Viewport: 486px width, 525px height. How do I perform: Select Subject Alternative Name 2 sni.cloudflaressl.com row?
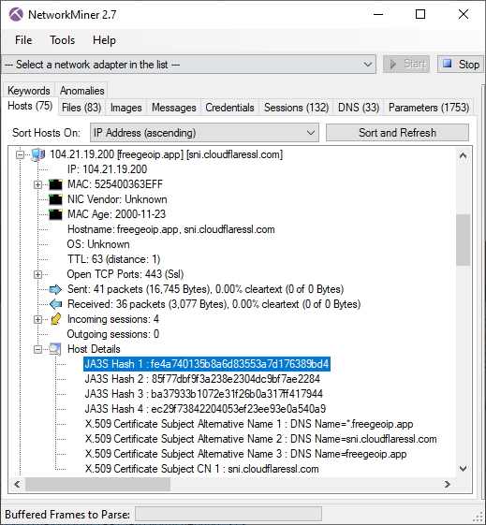click(x=260, y=439)
